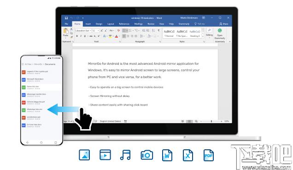Select the camera icon below laptop
293x170 pixels.
point(146,155)
